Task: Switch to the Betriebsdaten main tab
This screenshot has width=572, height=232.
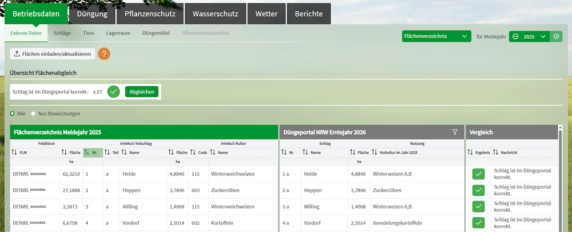Action: pyautogui.click(x=36, y=14)
